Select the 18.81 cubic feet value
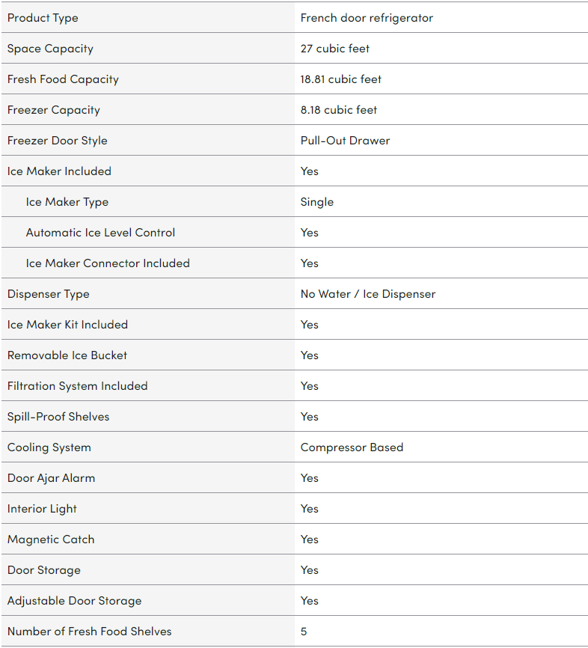The height and width of the screenshot is (648, 588). pyautogui.click(x=341, y=79)
